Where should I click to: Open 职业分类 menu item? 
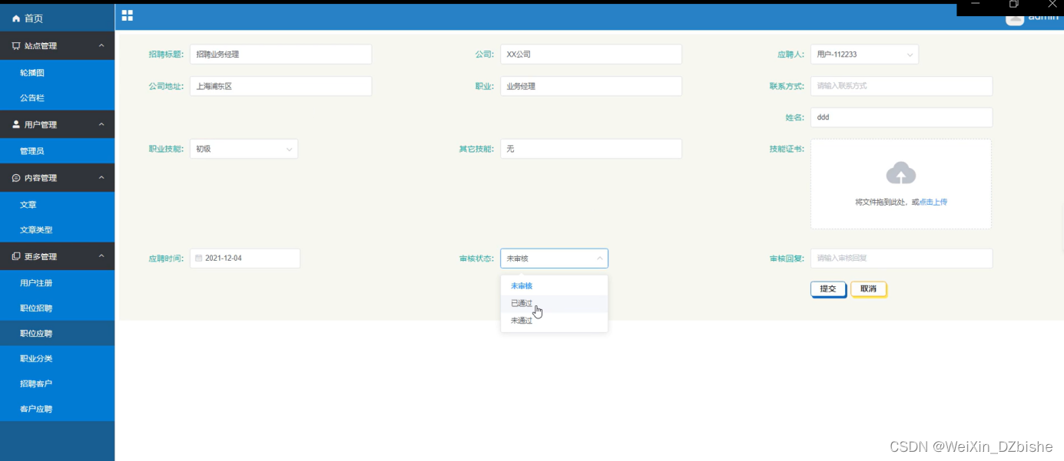[x=57, y=359]
